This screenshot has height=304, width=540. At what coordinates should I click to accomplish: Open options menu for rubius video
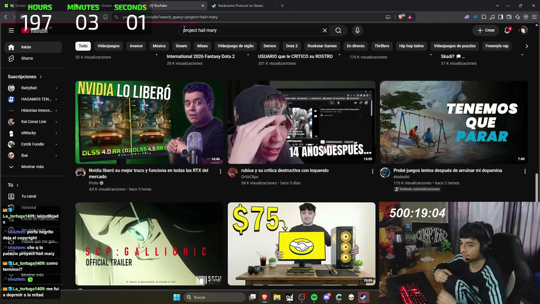[373, 171]
